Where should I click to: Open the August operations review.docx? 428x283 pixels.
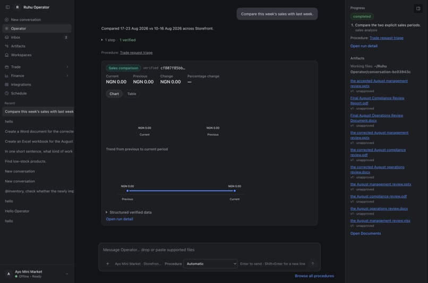379,208
